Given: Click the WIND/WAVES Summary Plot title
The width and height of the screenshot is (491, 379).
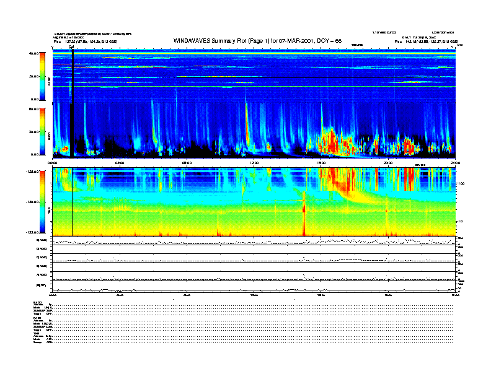Looking at the screenshot, I should pos(257,41).
